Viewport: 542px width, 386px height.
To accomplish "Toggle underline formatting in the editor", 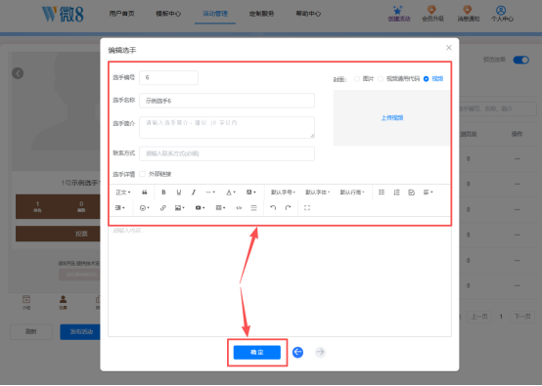I will coord(179,193).
